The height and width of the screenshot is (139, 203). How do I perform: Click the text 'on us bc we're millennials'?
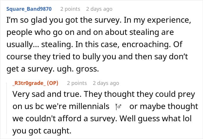[x=61, y=106]
